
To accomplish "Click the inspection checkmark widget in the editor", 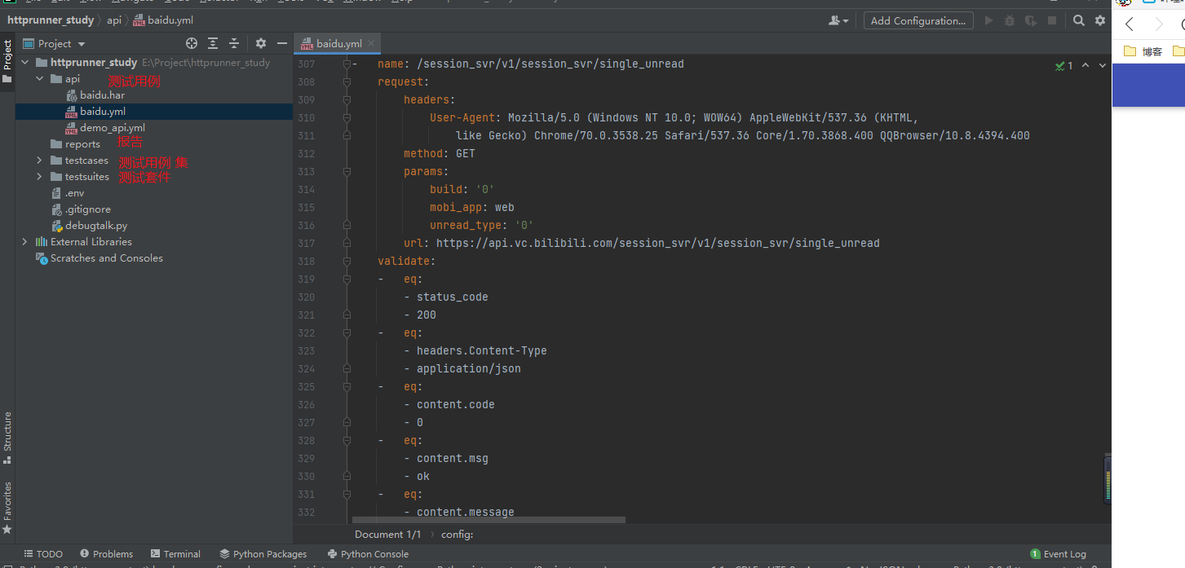I will (x=1064, y=65).
